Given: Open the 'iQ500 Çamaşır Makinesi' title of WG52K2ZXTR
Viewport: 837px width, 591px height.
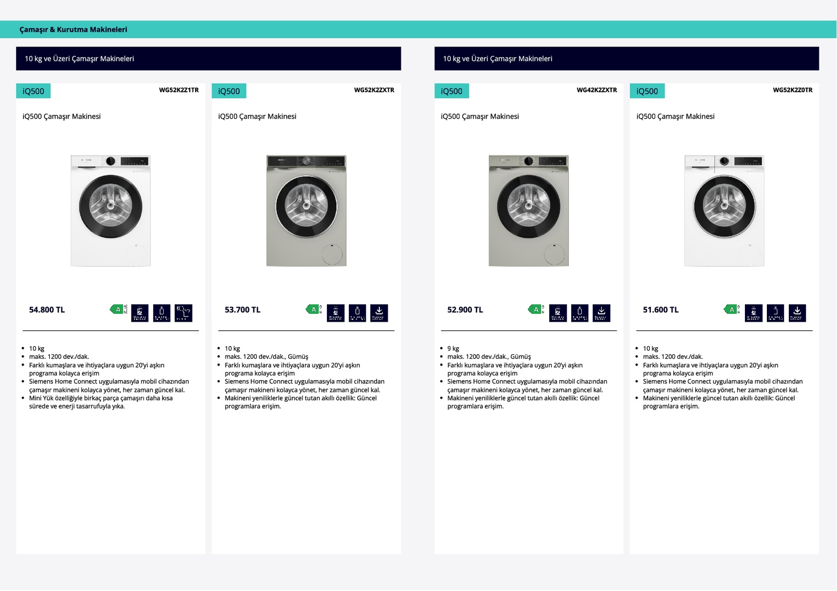Looking at the screenshot, I should tap(257, 117).
